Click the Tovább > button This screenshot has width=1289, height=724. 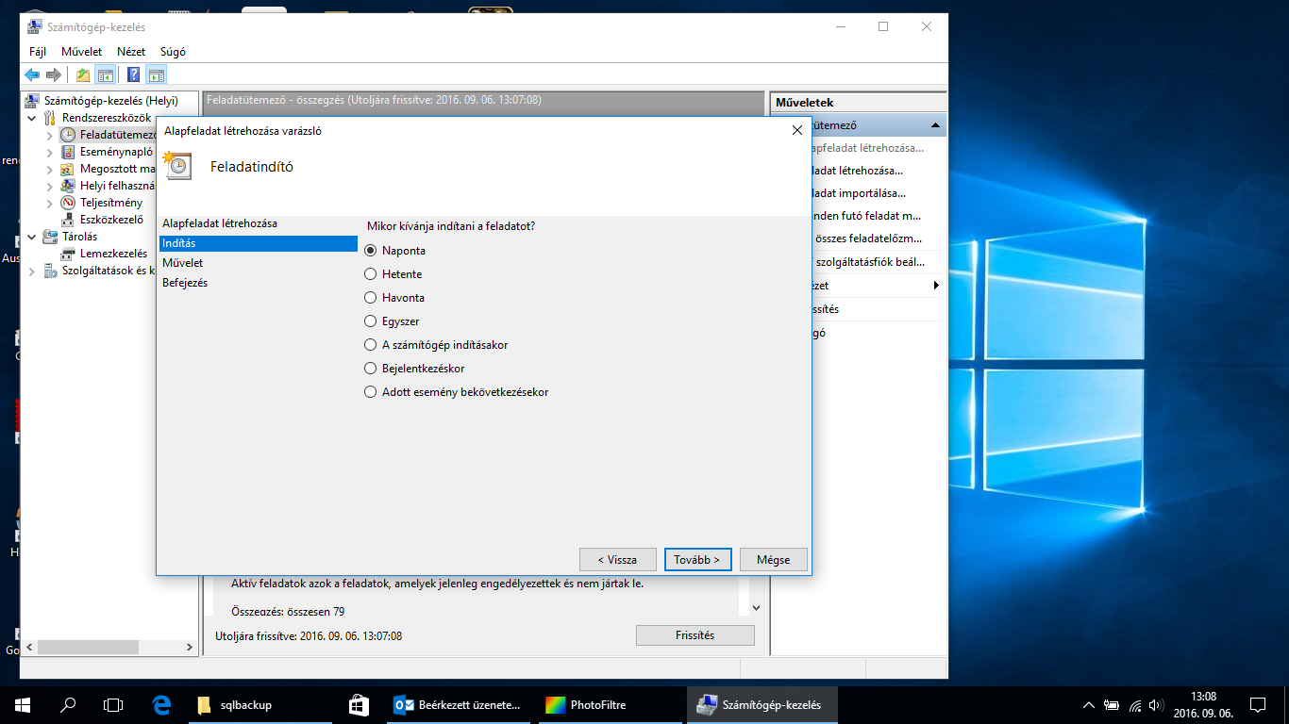click(697, 559)
